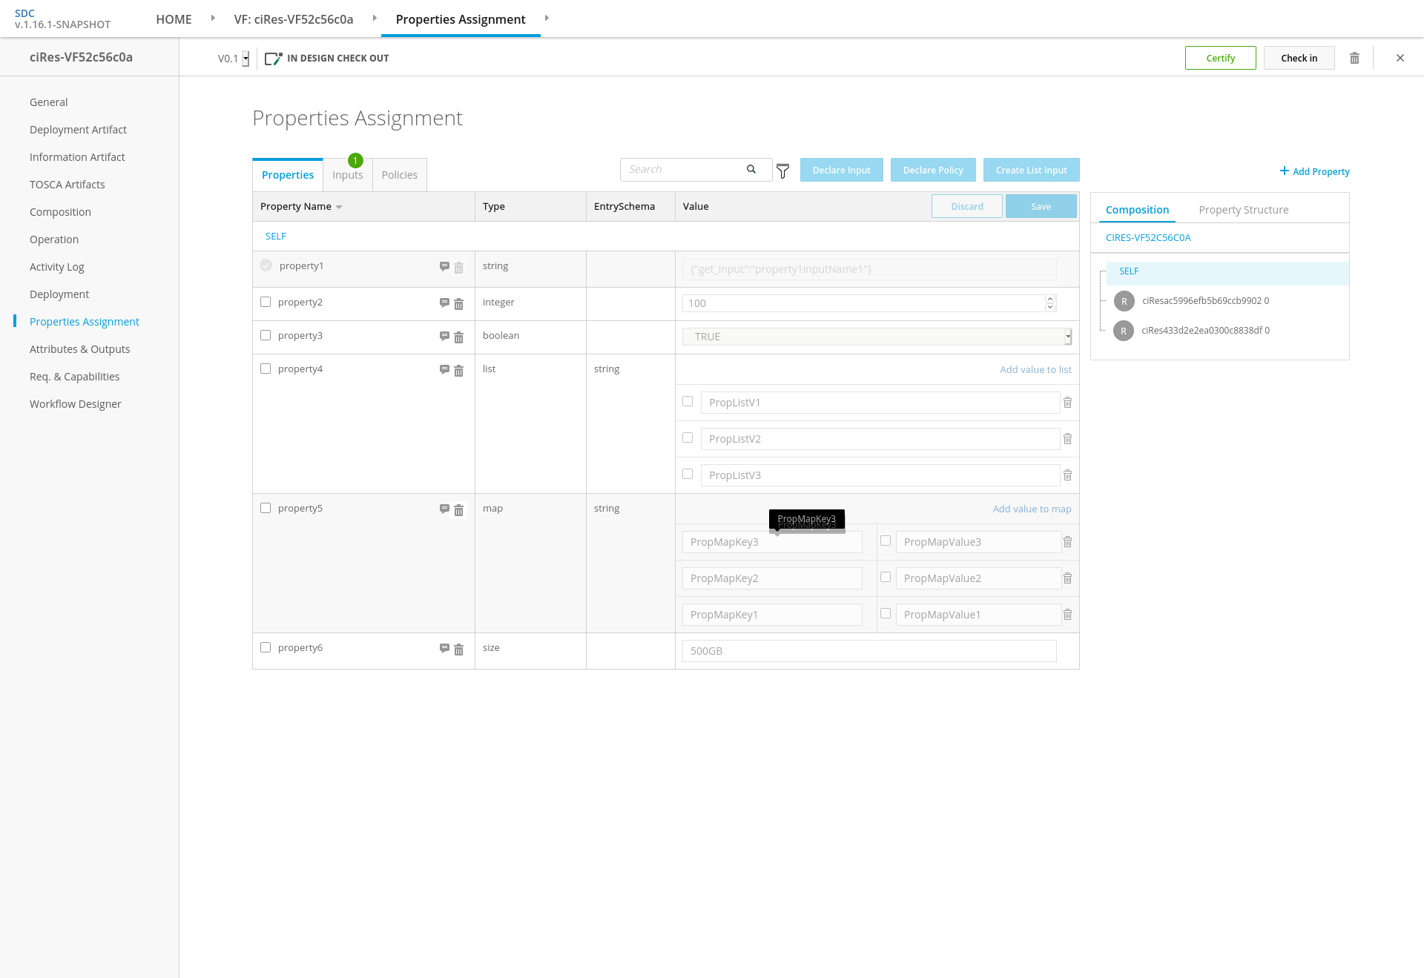Sort by Property Name arrow

[339, 207]
